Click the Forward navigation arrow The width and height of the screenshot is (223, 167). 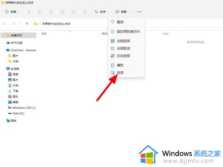click(13, 24)
